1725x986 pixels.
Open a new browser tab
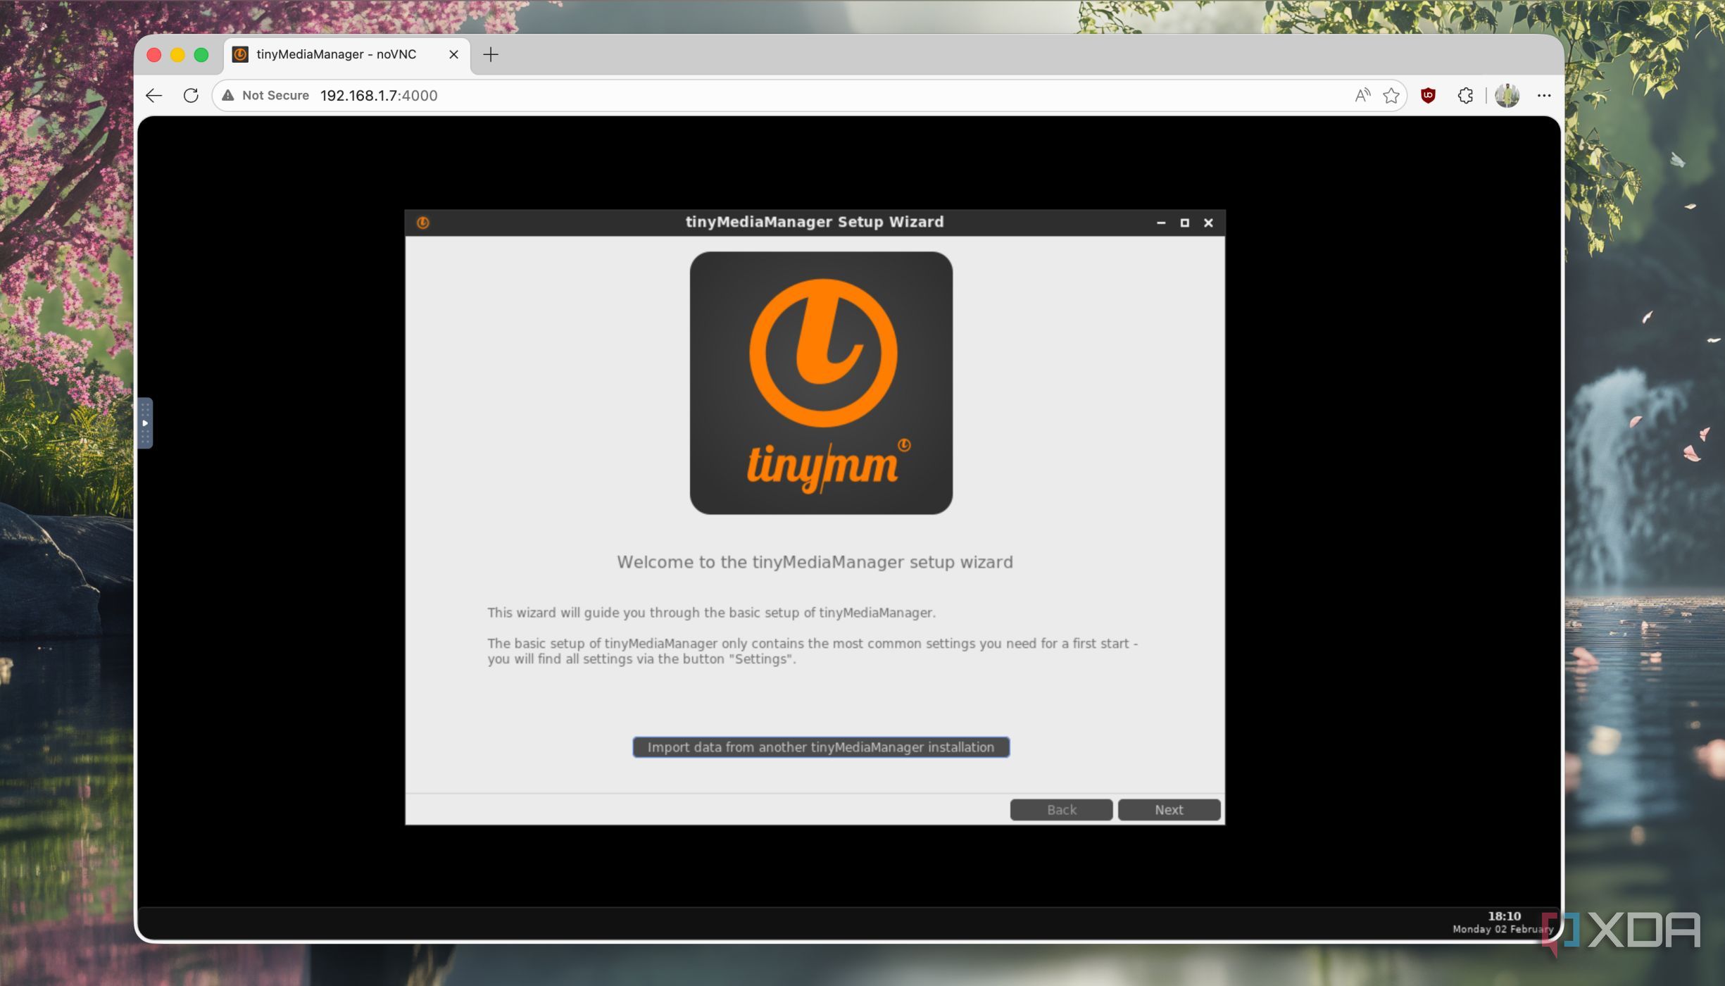click(491, 54)
